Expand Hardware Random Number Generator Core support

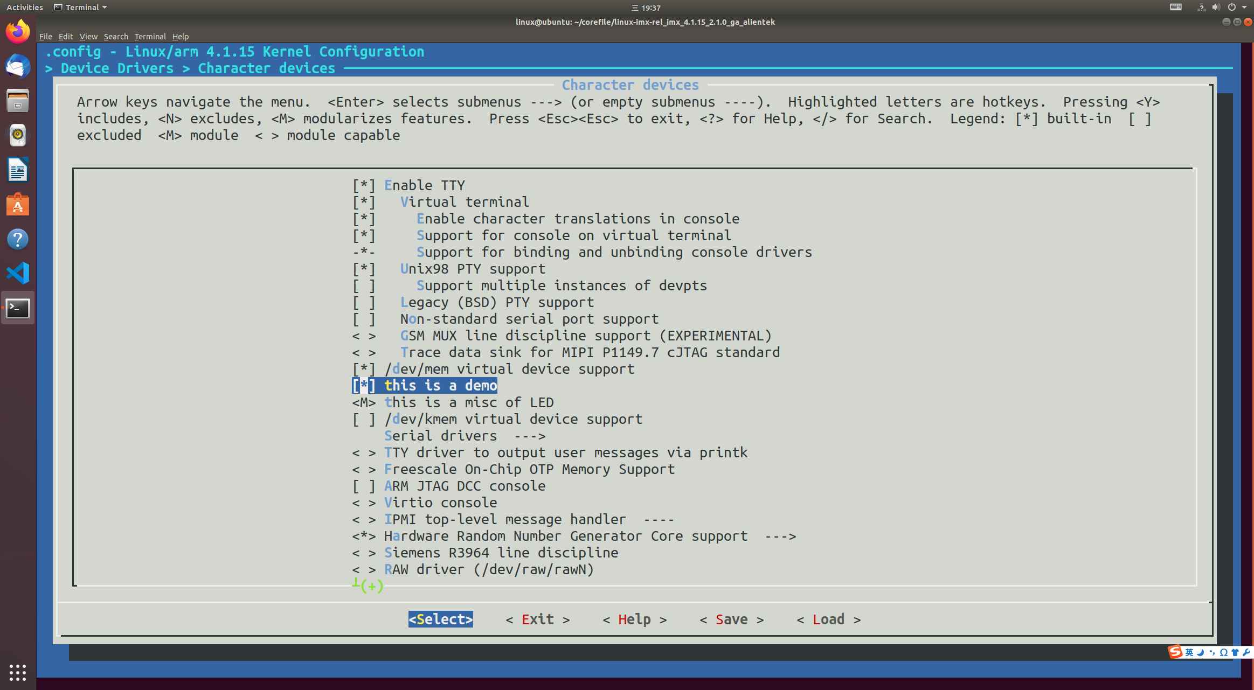[x=566, y=536]
